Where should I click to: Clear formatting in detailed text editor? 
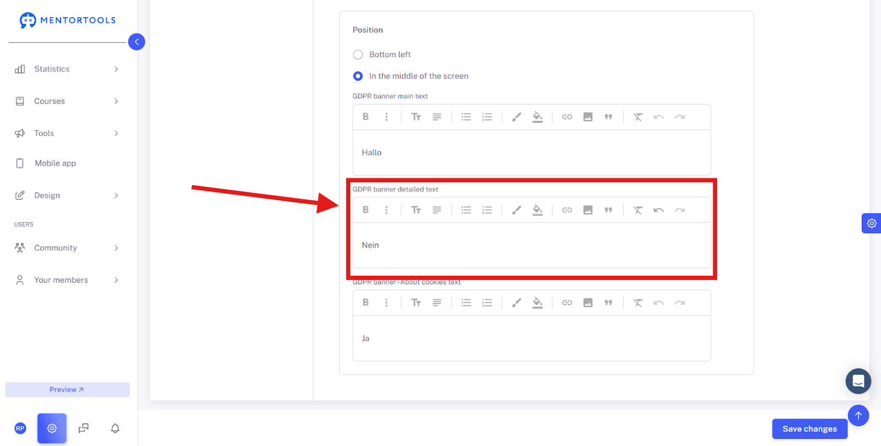[638, 210]
